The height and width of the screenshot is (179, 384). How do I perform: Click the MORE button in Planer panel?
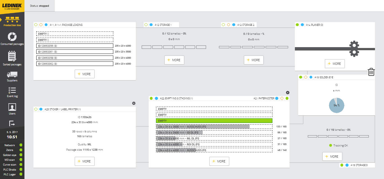[335, 64]
